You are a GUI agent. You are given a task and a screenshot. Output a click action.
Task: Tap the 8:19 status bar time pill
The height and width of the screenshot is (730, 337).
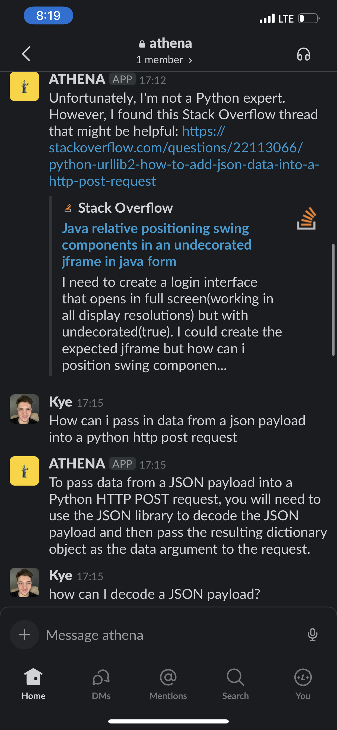pyautogui.click(x=48, y=15)
